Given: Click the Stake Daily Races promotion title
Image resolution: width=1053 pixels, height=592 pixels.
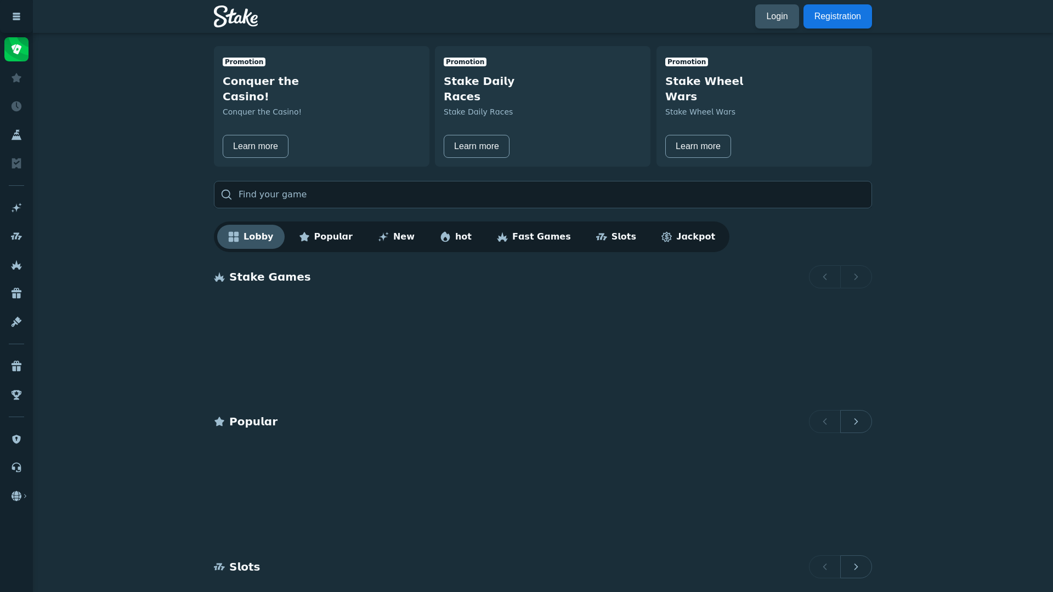Looking at the screenshot, I should click(479, 89).
